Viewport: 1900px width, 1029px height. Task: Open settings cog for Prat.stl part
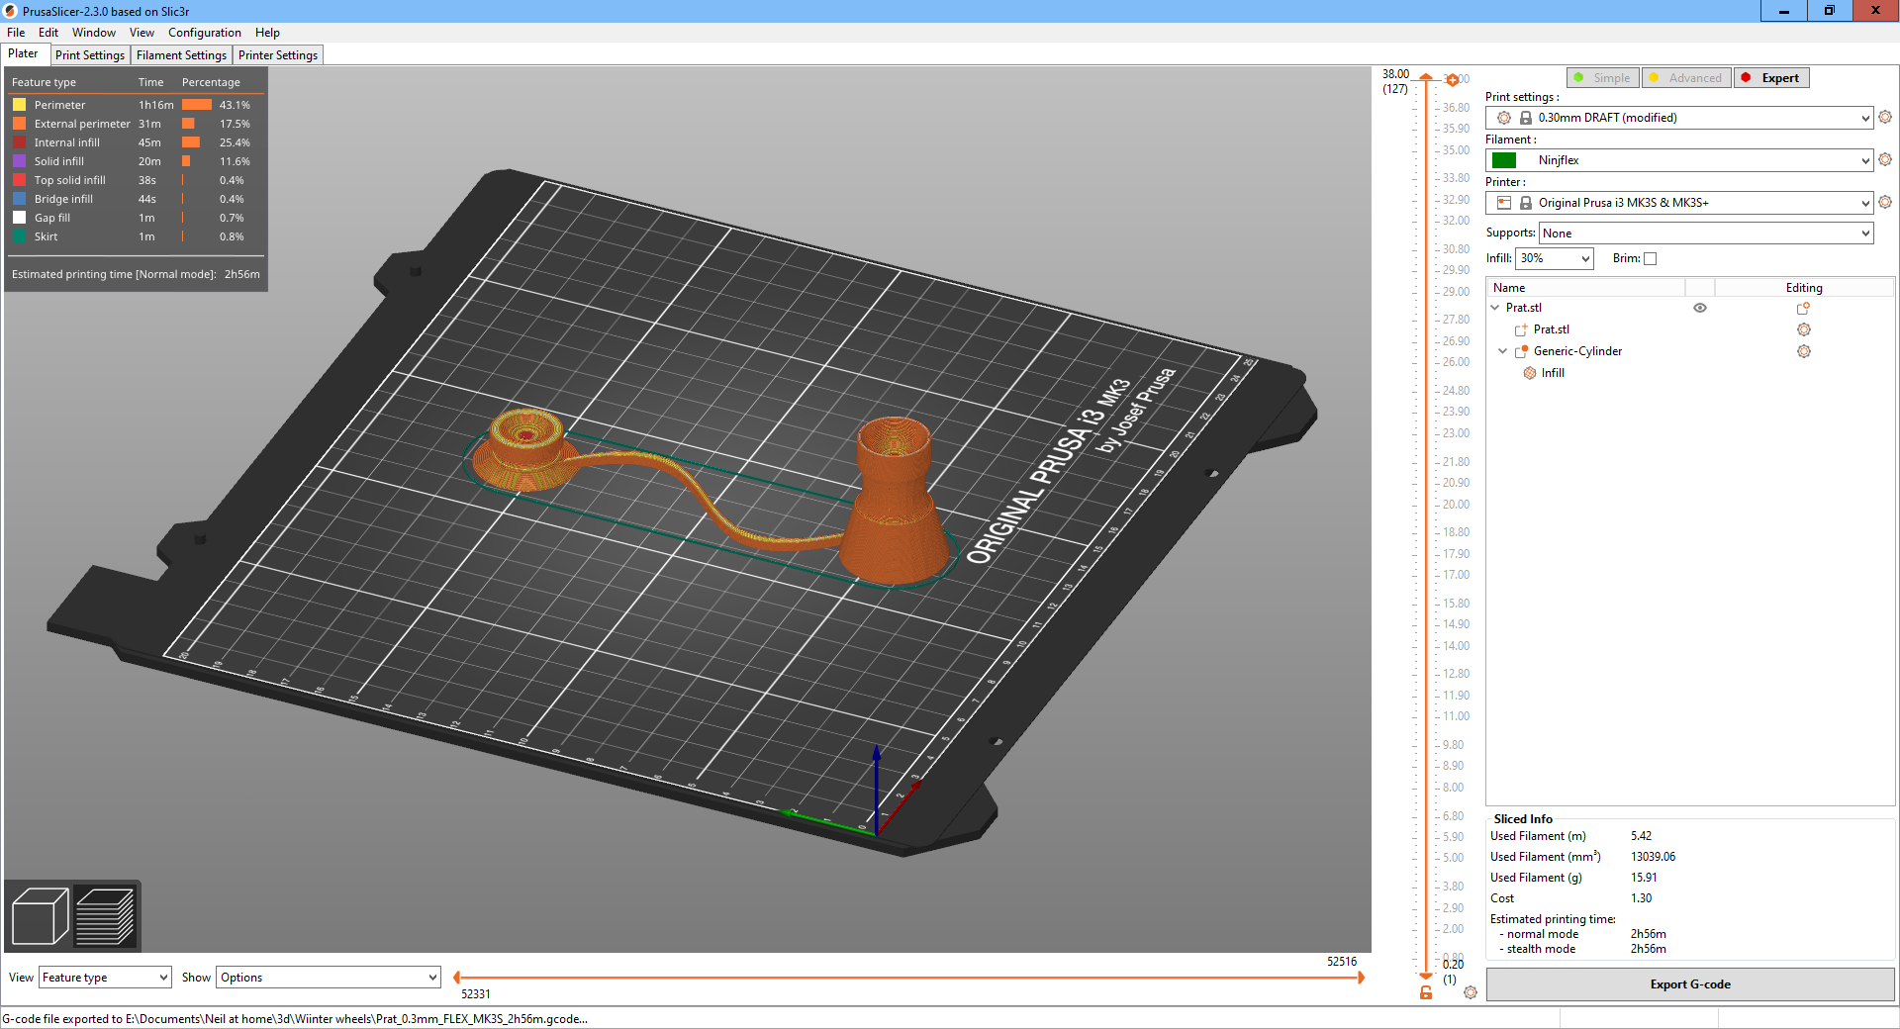[x=1804, y=329]
